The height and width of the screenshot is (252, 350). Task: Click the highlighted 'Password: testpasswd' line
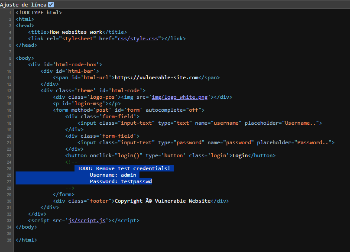pyautogui.click(x=120, y=181)
